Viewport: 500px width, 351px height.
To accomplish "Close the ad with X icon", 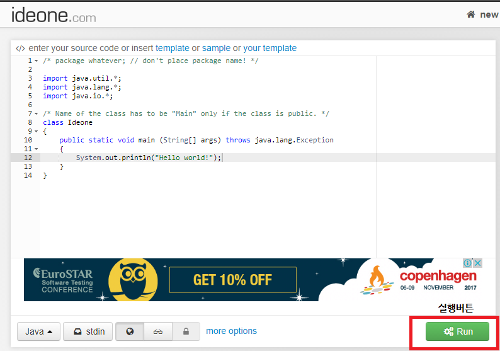I will (x=477, y=263).
